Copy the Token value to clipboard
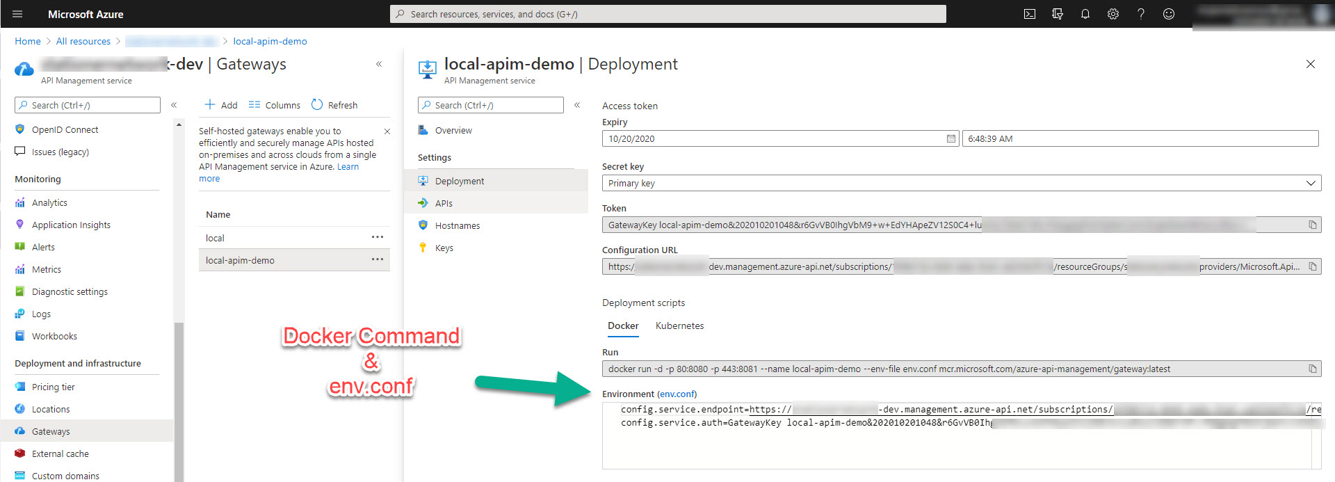The height and width of the screenshot is (482, 1335). coord(1313,225)
